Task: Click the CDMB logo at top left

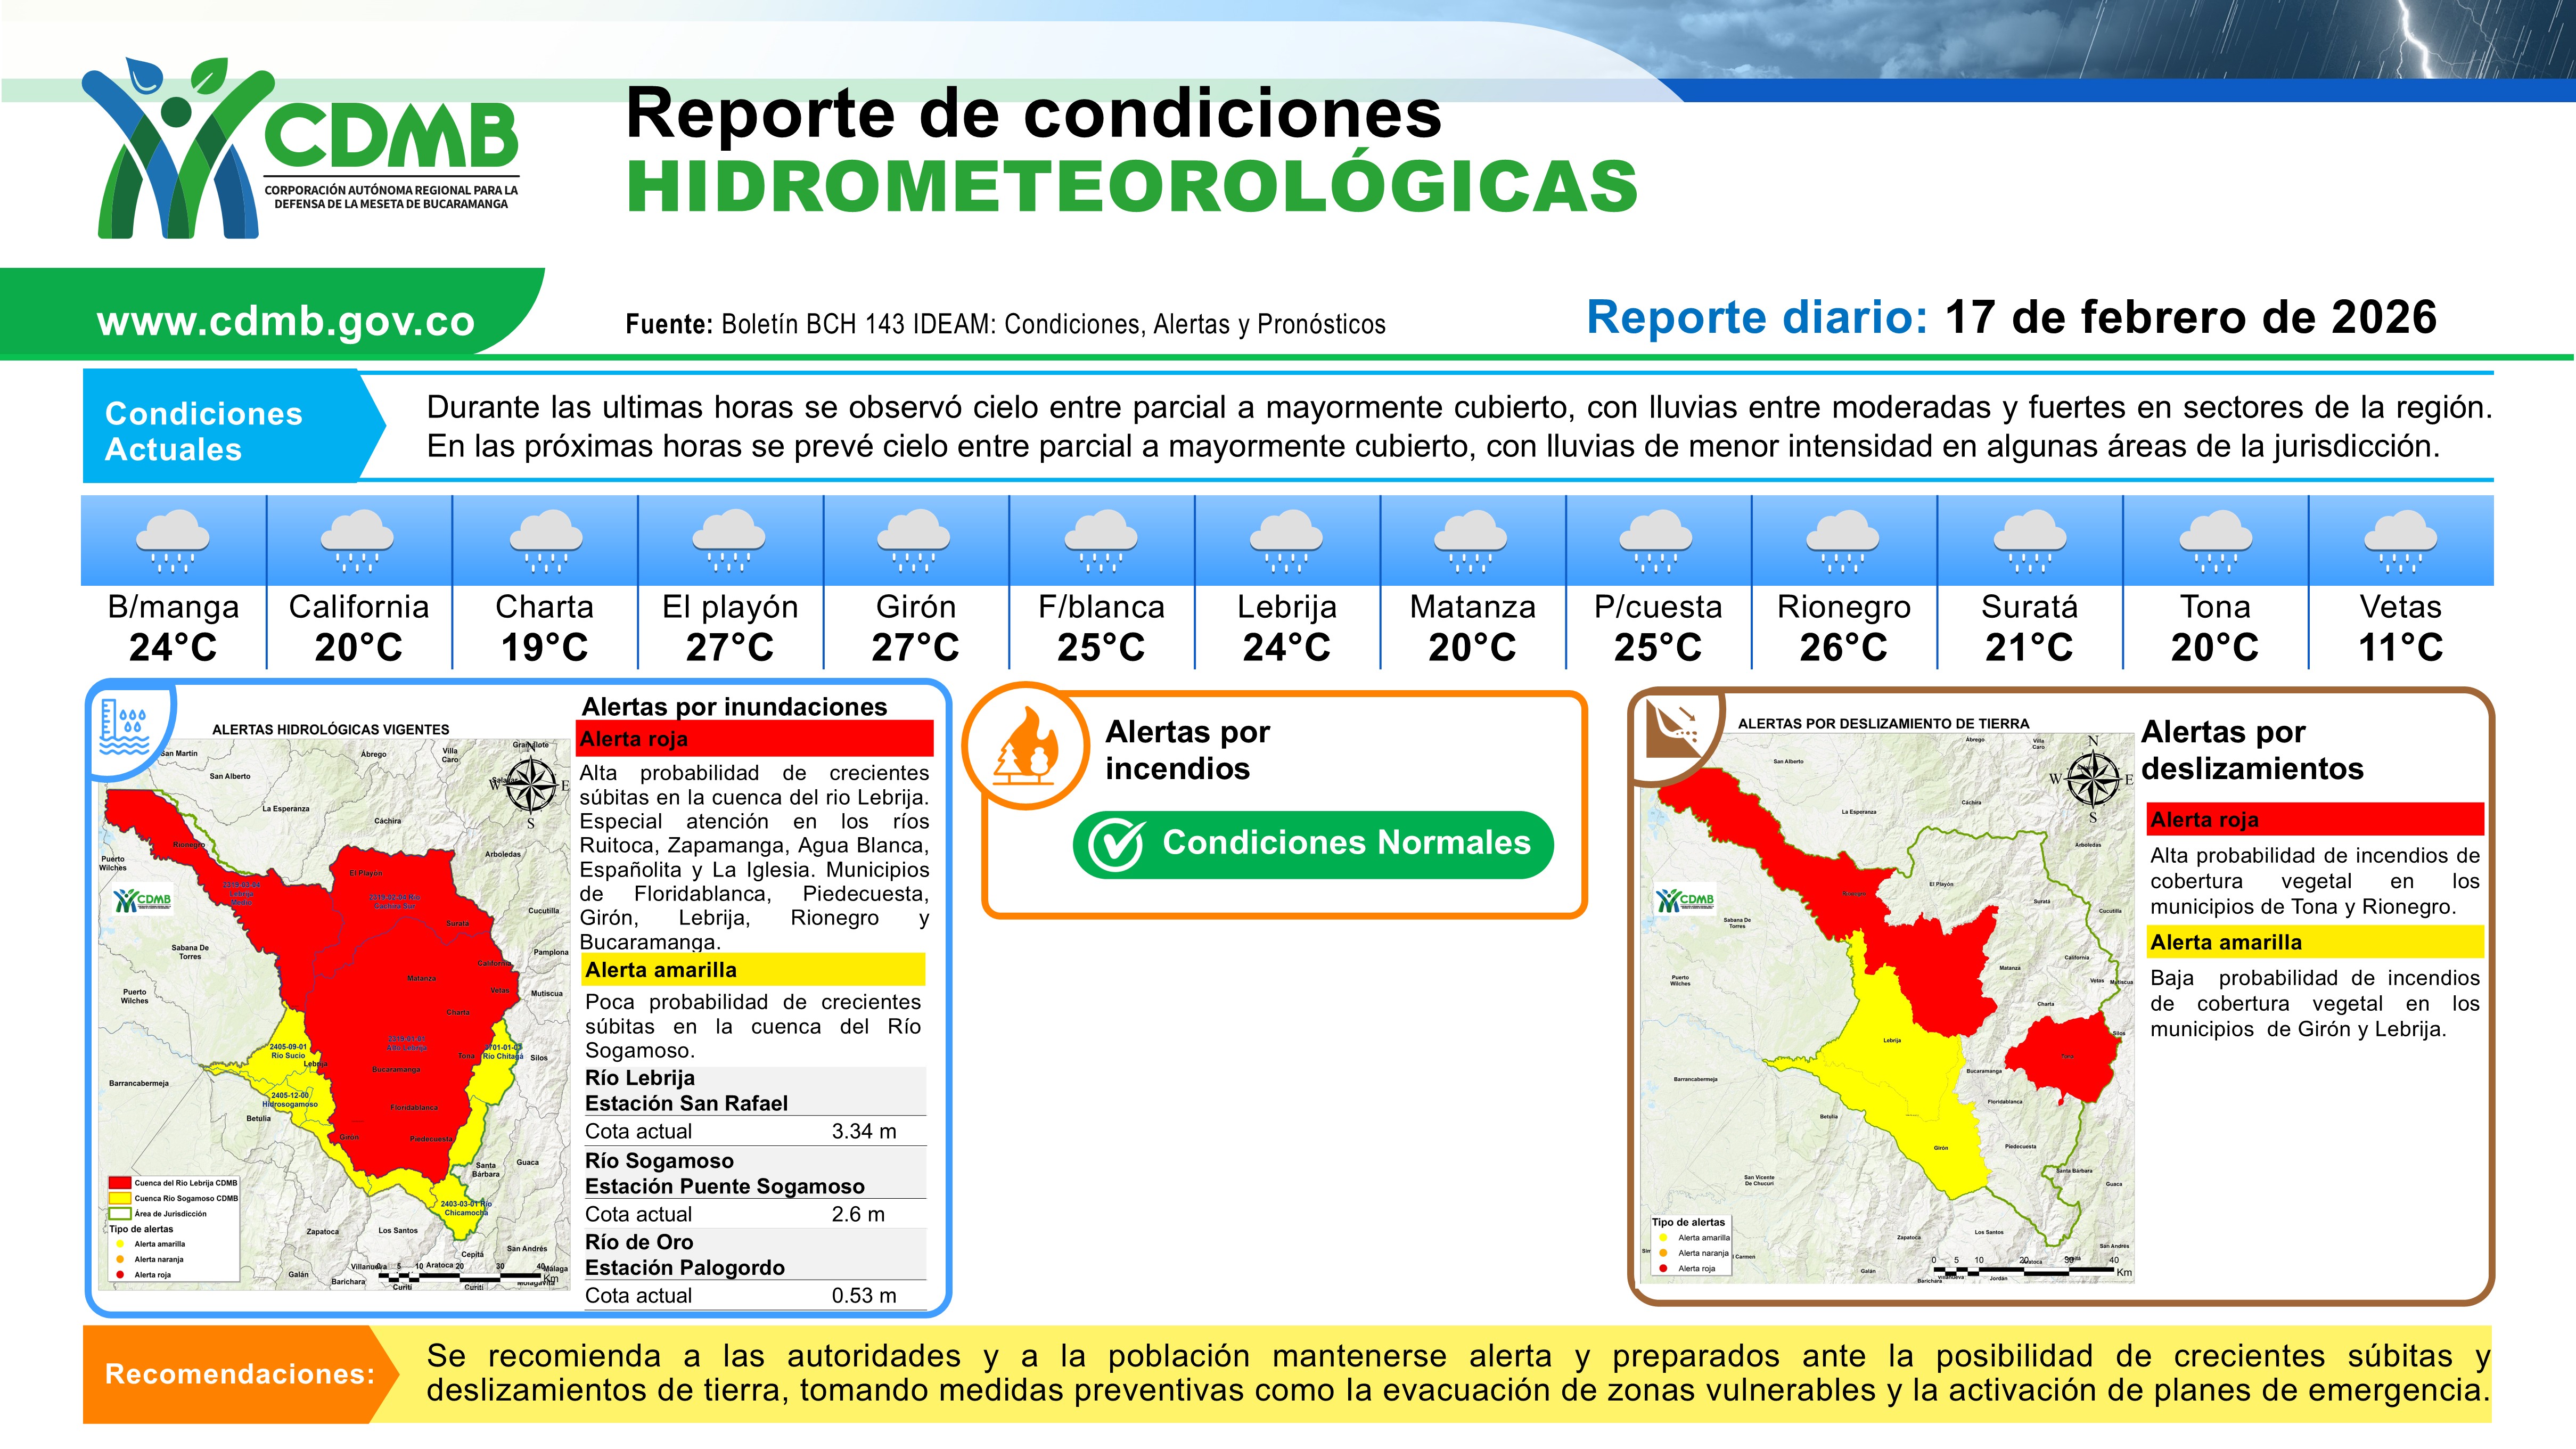Action: pyautogui.click(x=300, y=148)
